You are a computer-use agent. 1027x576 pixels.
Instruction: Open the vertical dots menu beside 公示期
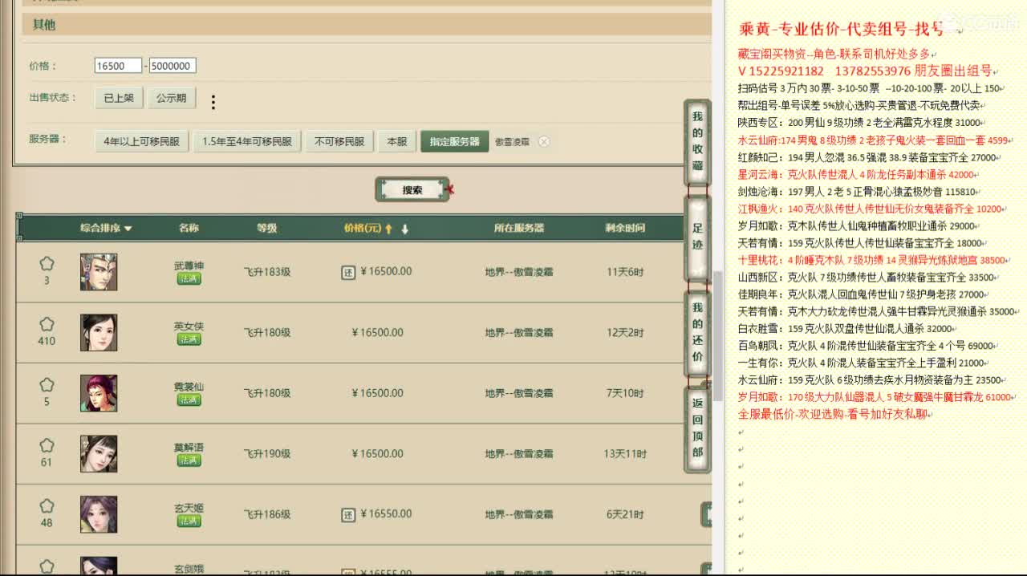tap(213, 102)
